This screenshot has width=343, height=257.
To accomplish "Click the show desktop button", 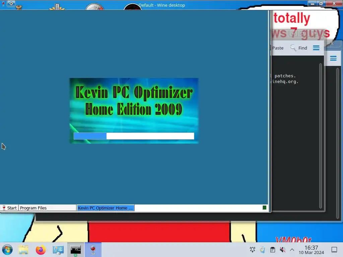I will 334,250.
